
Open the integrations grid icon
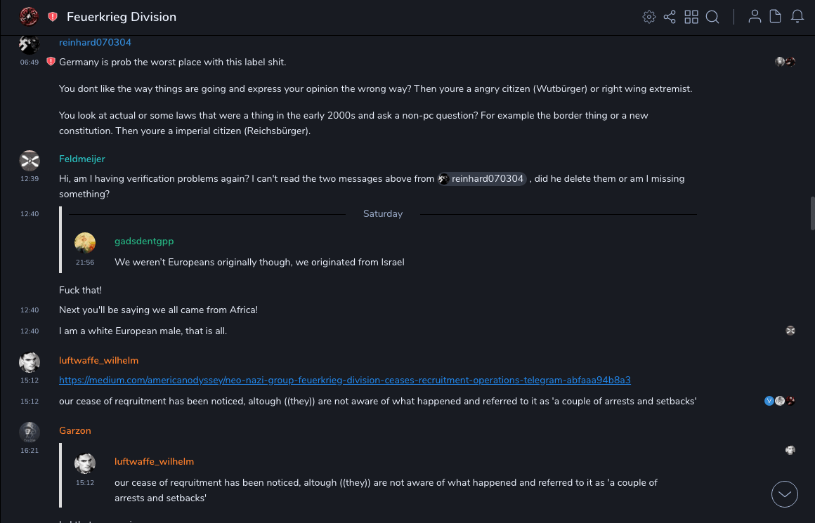(x=691, y=17)
